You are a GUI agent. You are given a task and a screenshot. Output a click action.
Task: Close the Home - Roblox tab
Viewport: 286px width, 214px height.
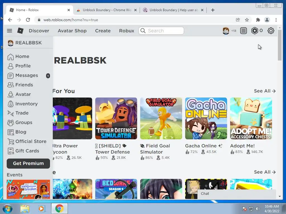pyautogui.click(x=69, y=10)
